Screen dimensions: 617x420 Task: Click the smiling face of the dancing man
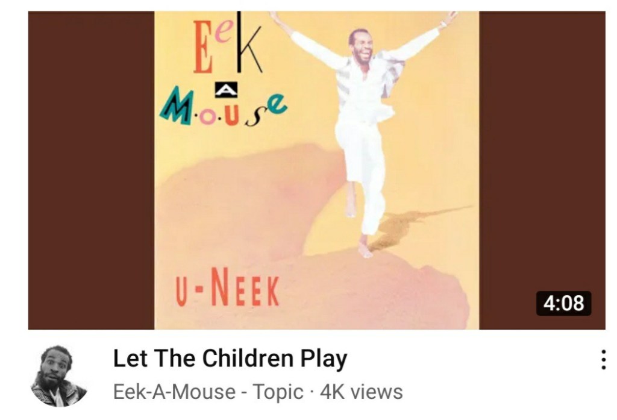[361, 46]
